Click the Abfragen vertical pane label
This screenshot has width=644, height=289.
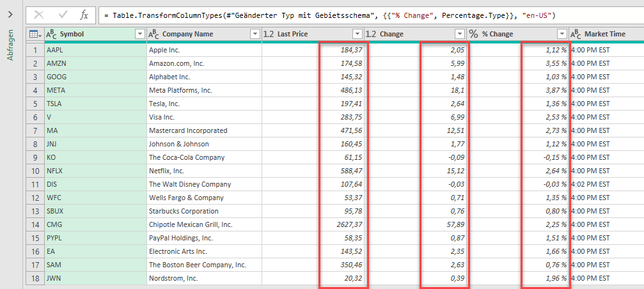[11, 45]
